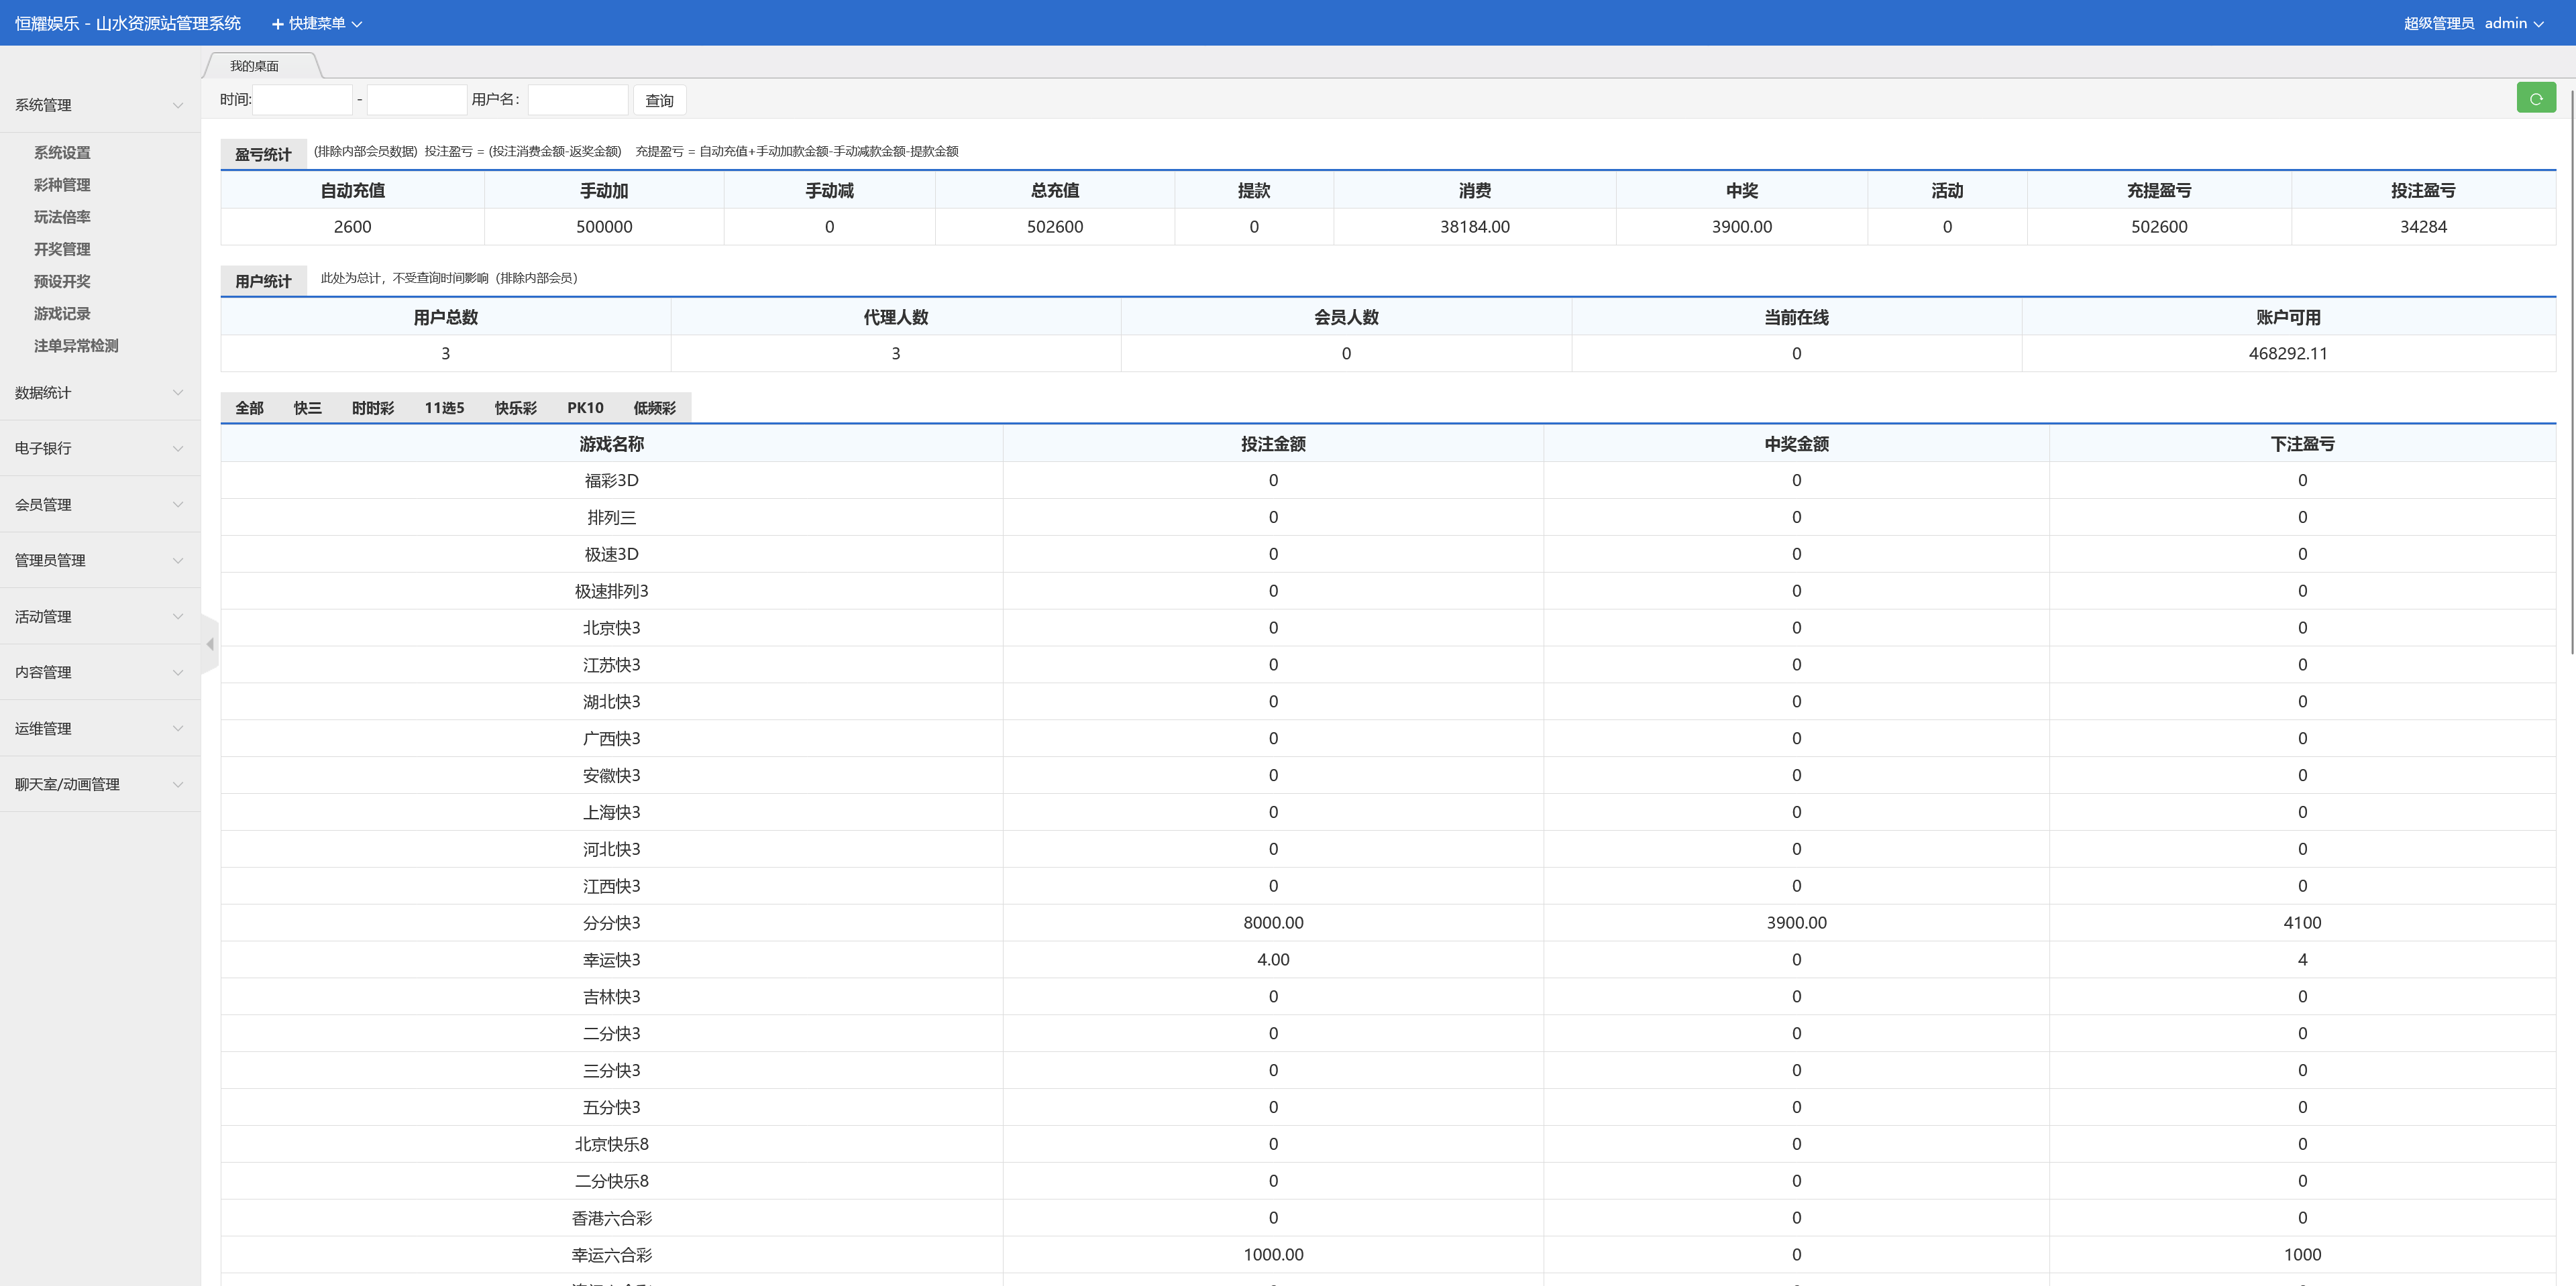This screenshot has width=2576, height=1286.
Task: Switch to the PK10 game tab
Action: pyautogui.click(x=585, y=408)
